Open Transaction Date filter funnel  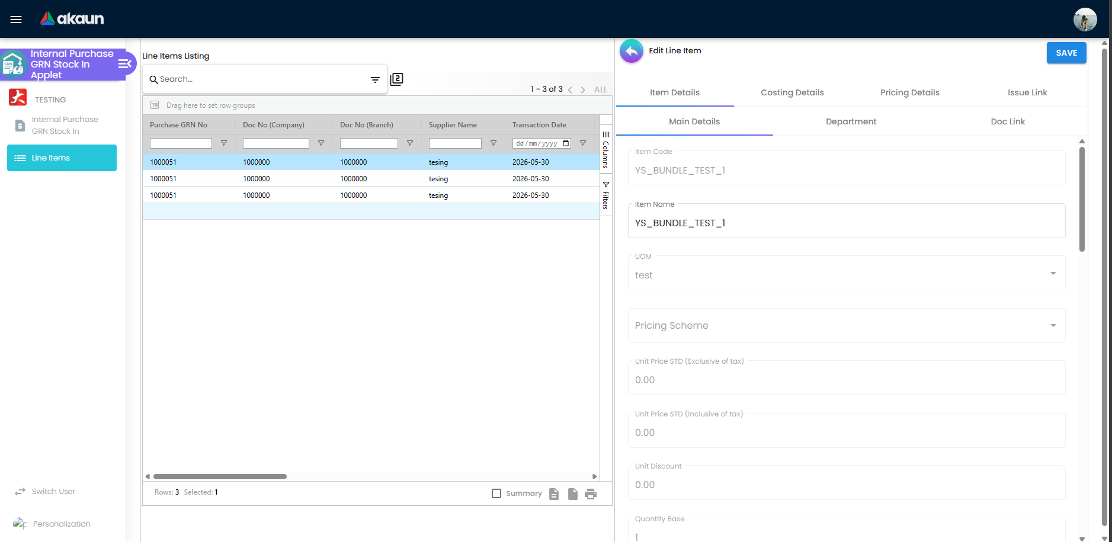click(583, 143)
